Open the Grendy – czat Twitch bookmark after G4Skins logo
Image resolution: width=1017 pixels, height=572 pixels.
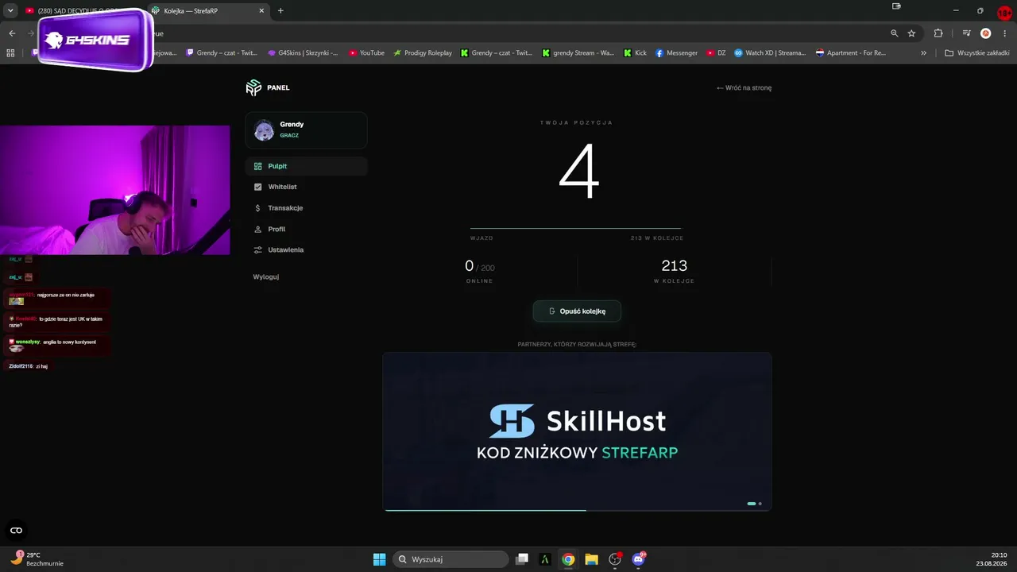222,53
